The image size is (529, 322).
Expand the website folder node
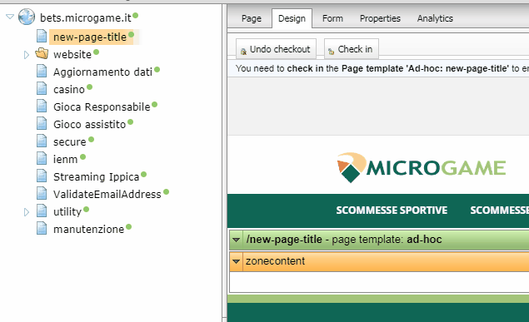point(27,55)
